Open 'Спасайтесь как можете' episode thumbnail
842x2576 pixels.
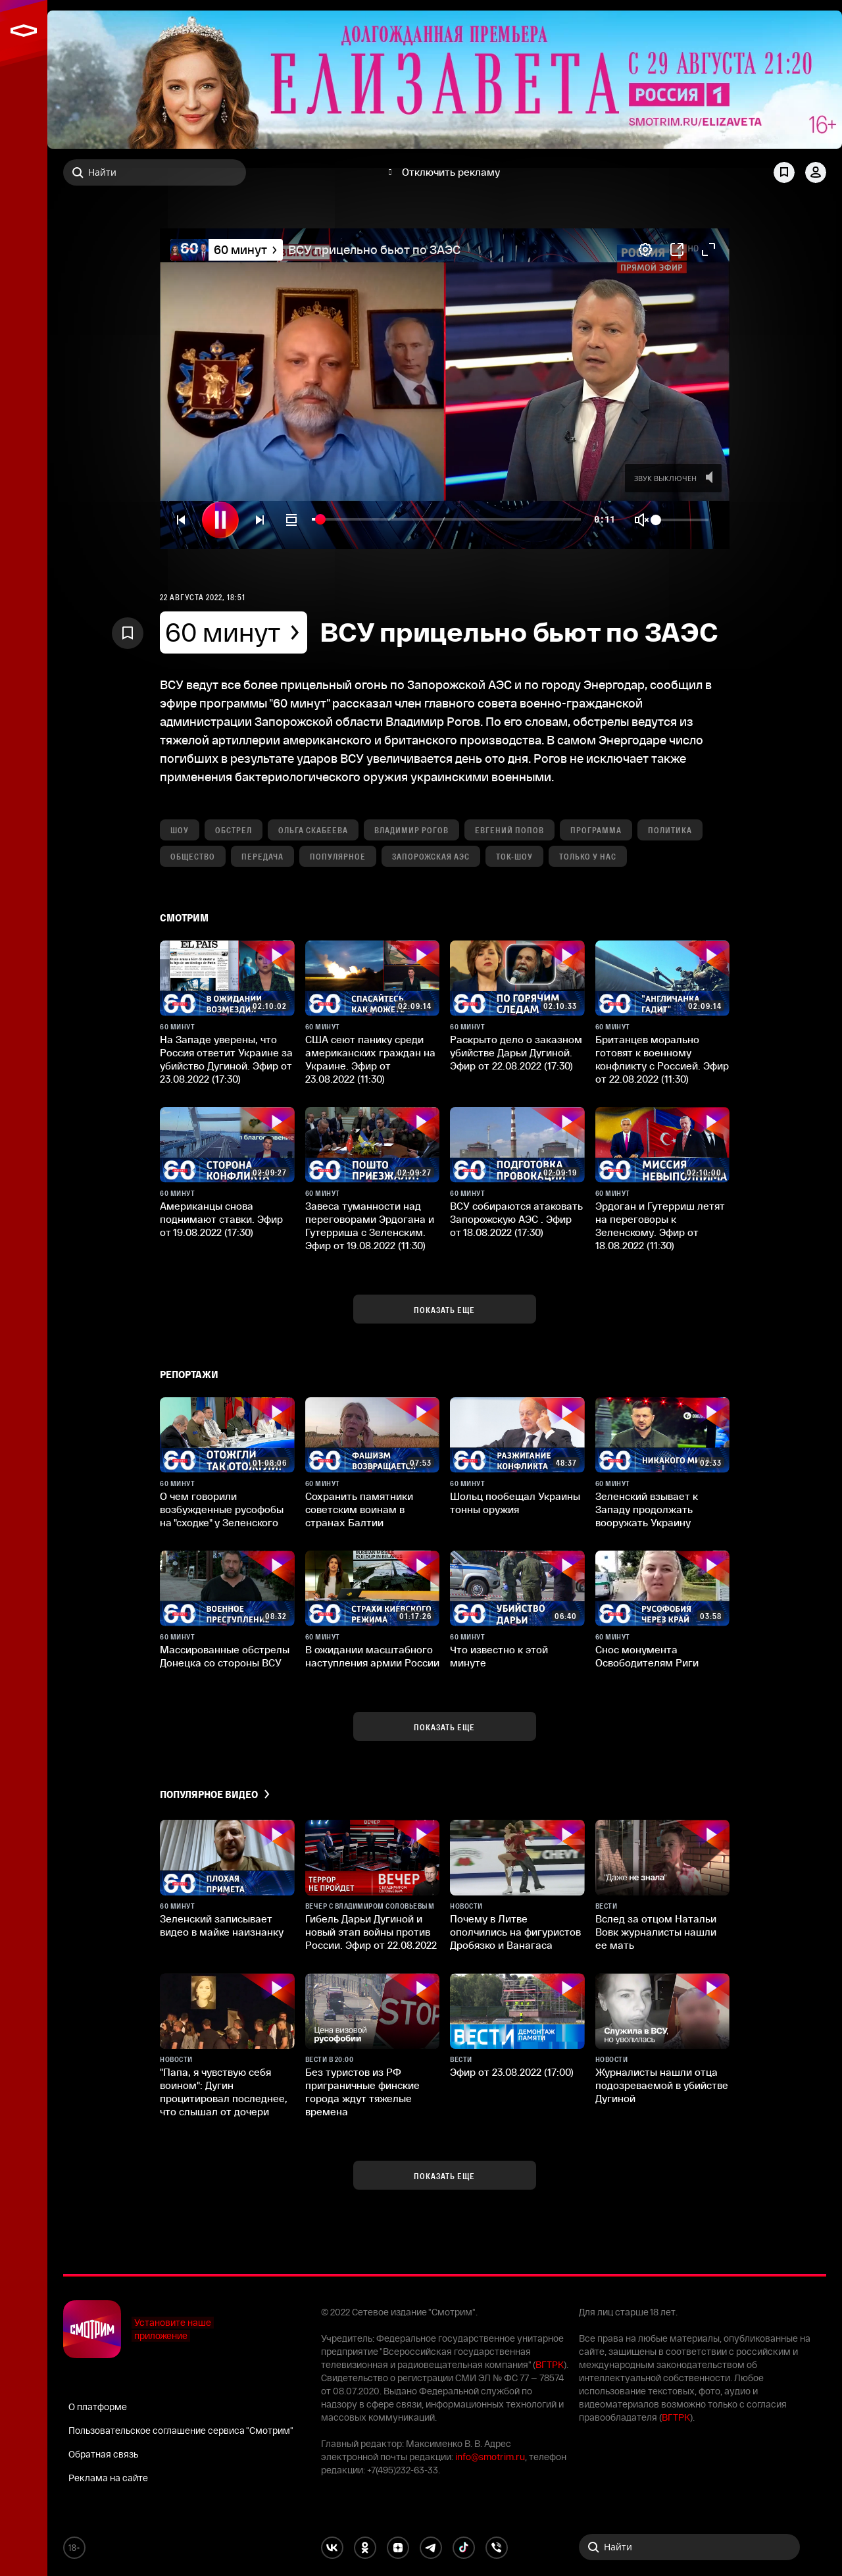tap(372, 978)
